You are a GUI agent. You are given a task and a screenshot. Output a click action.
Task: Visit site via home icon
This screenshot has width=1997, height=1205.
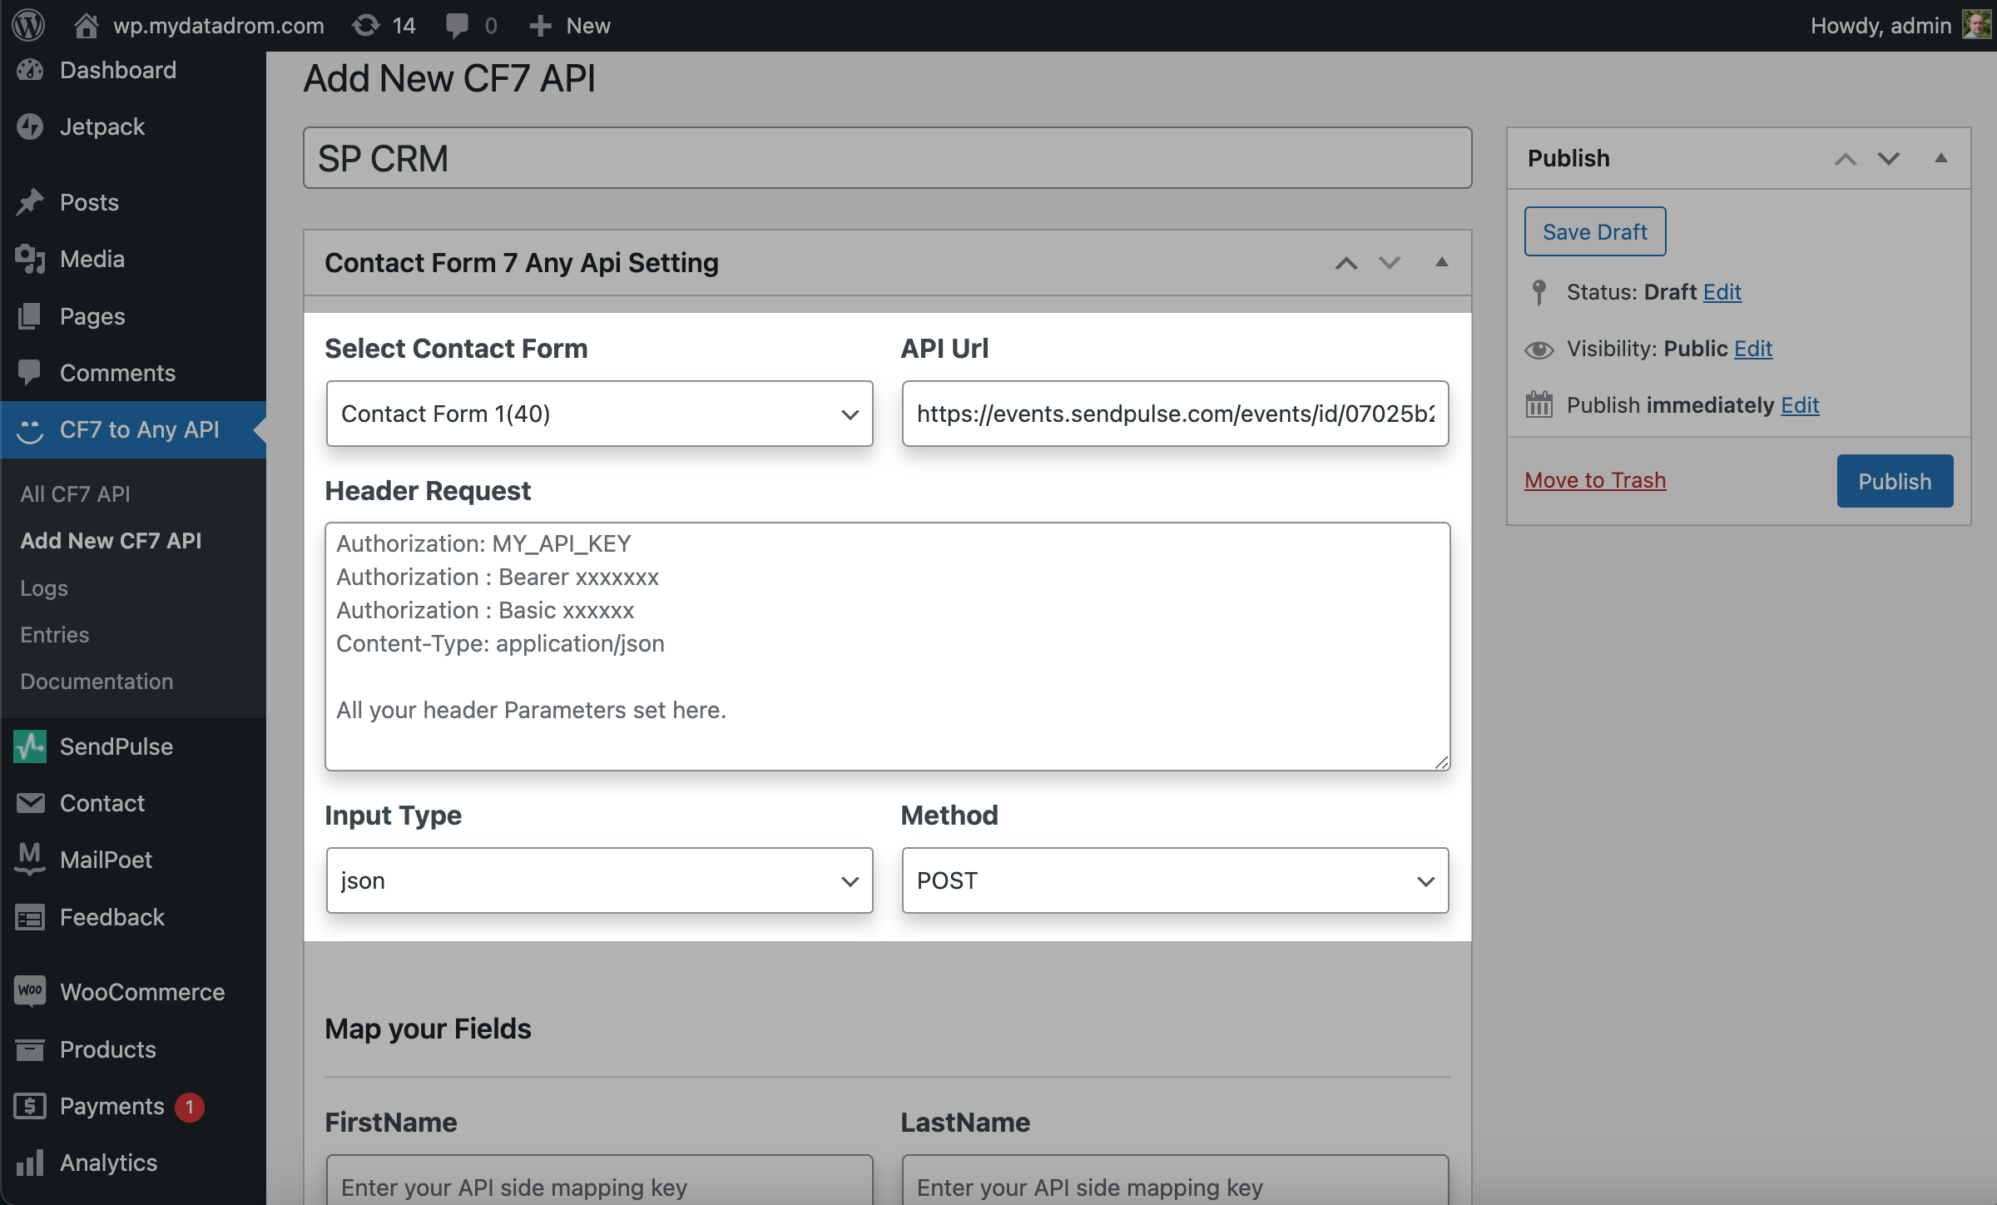click(x=86, y=25)
